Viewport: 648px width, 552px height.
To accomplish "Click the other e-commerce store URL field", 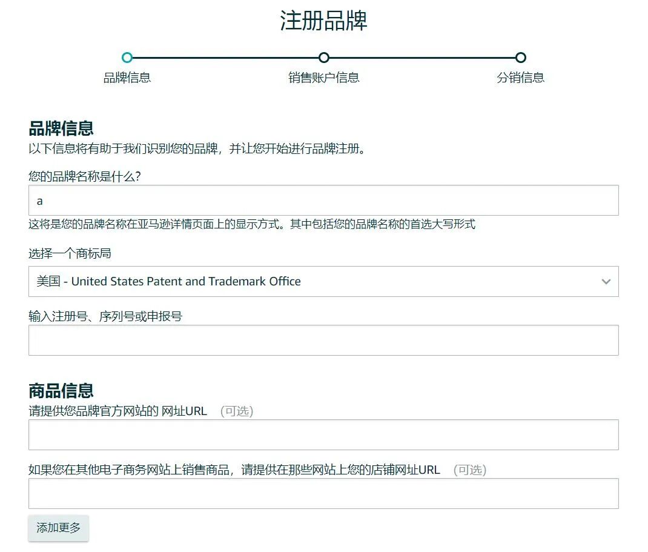I will coord(323,493).
